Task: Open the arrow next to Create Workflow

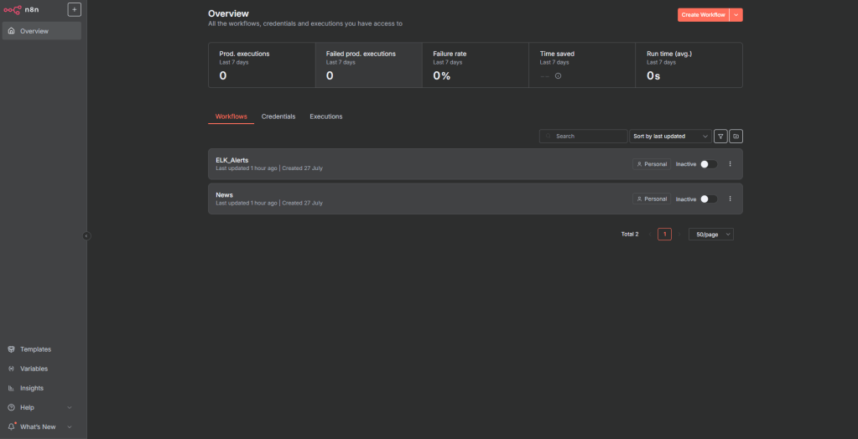Action: 736,15
